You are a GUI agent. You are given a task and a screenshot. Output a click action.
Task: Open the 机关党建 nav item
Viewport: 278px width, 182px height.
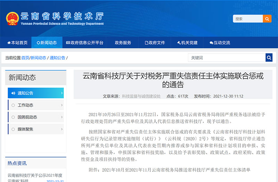coord(187,43)
